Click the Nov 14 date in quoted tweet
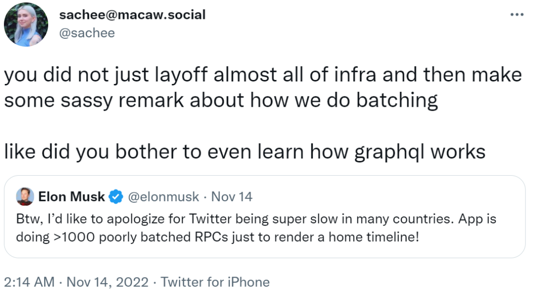The image size is (537, 294). point(232,197)
